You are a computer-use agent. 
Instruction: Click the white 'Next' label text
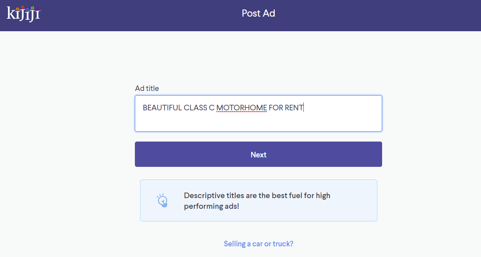(x=258, y=155)
